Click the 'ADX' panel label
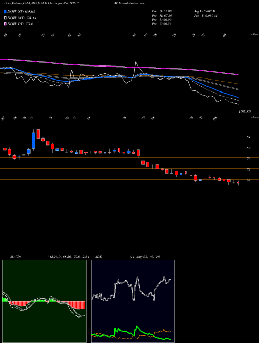 click(99, 257)
